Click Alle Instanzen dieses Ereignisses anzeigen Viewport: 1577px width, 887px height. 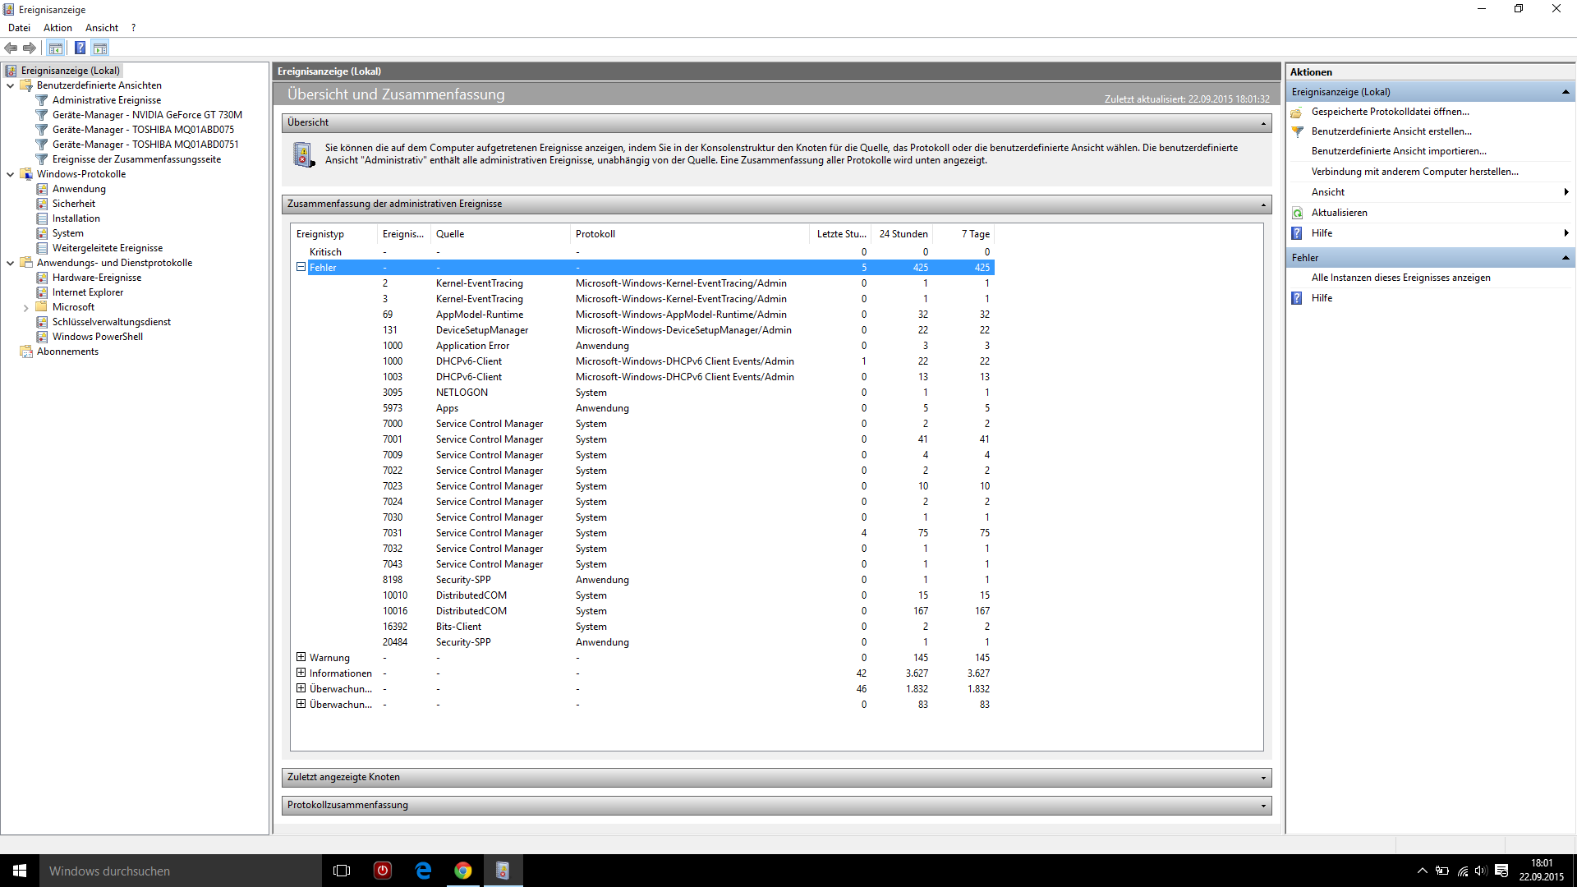pos(1400,278)
